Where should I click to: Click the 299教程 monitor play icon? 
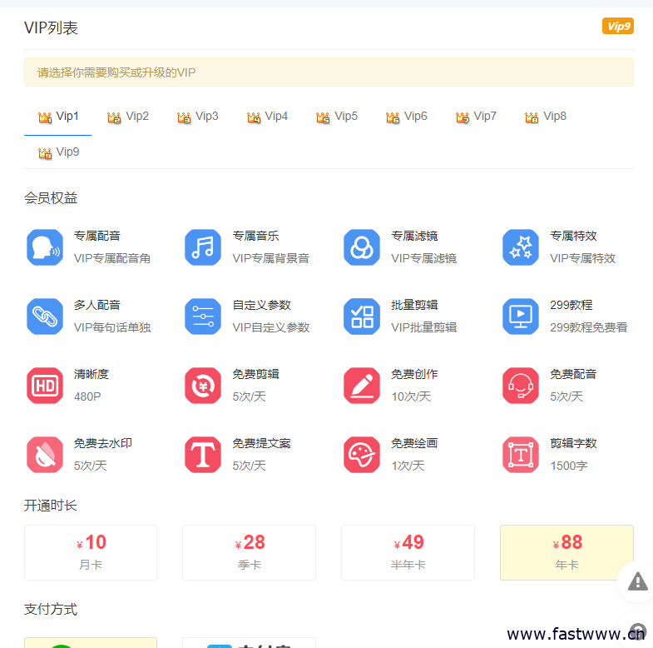click(x=521, y=317)
